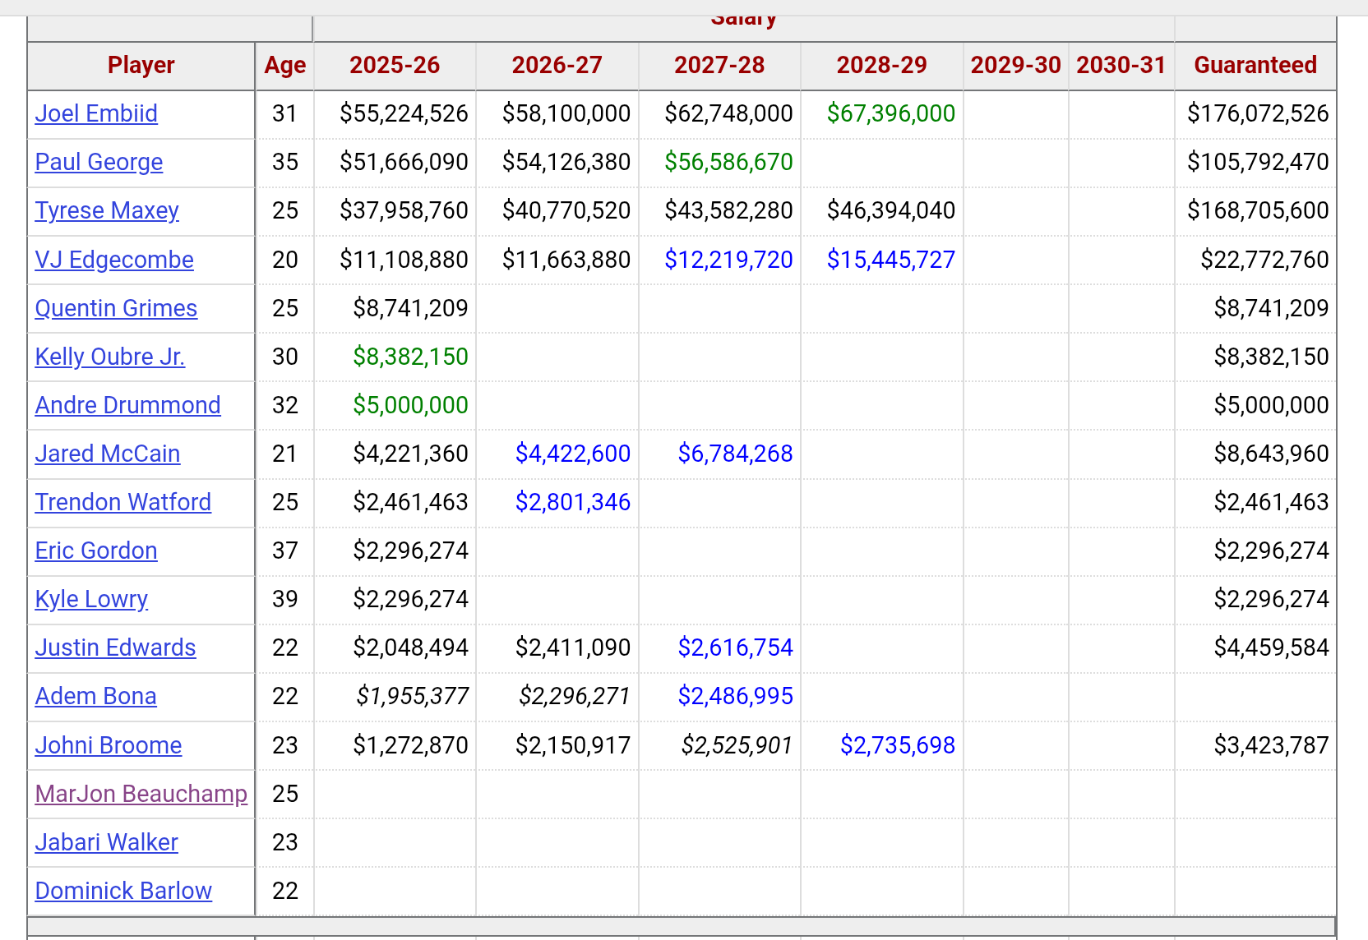1368x940 pixels.
Task: Open the Jabari Walker link
Action: click(x=107, y=842)
